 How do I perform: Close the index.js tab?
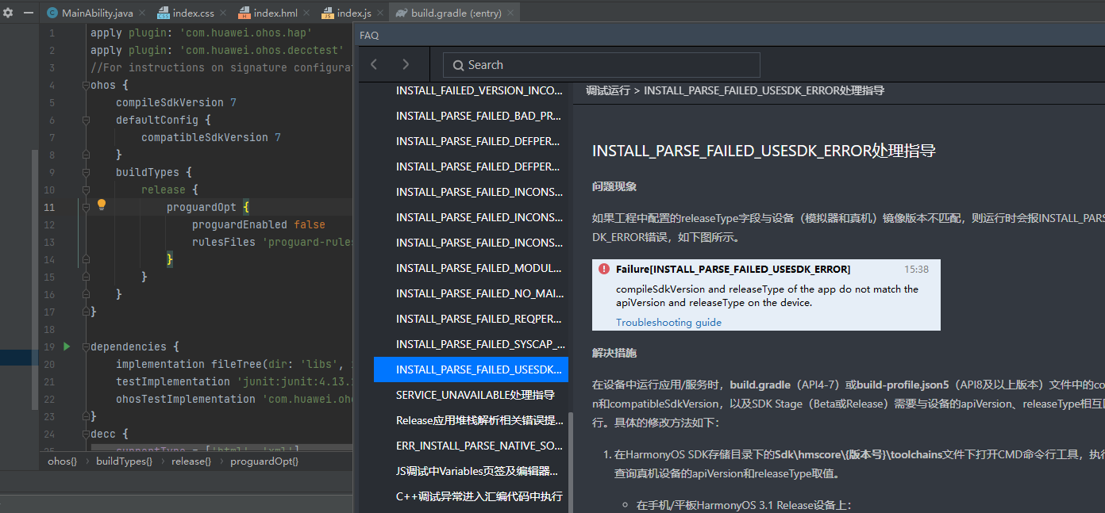[x=379, y=13]
